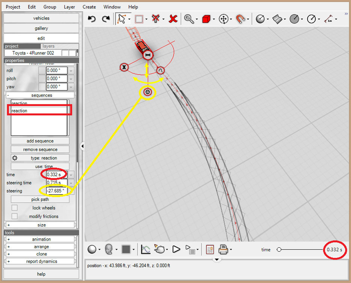351x283 pixels.
Task: Open the roll value dropdown
Action: pyautogui.click(x=71, y=71)
